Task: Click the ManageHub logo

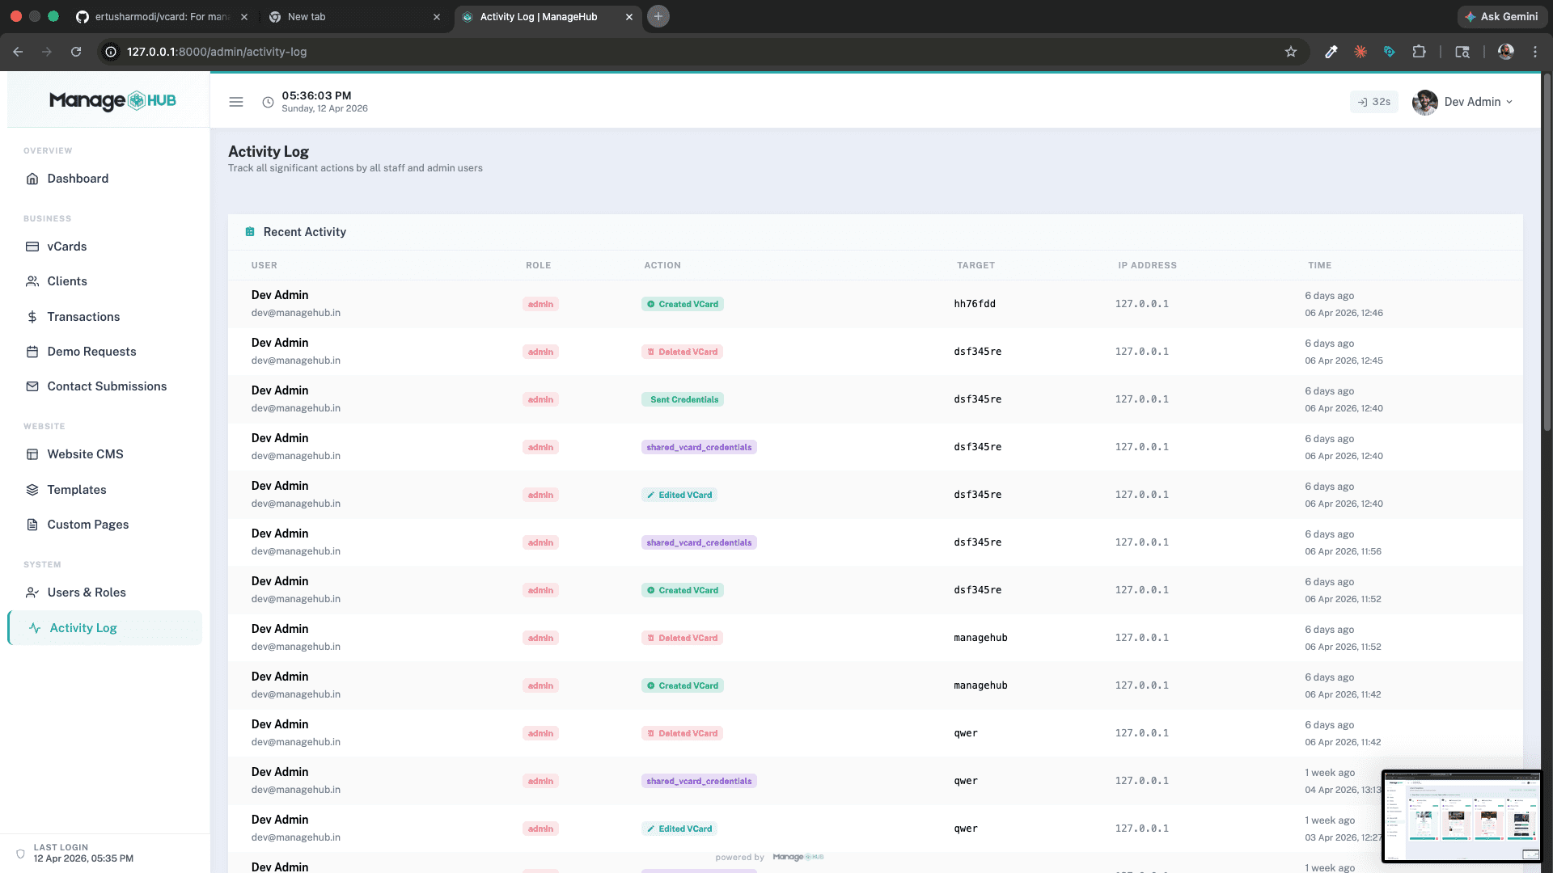Action: pyautogui.click(x=112, y=100)
